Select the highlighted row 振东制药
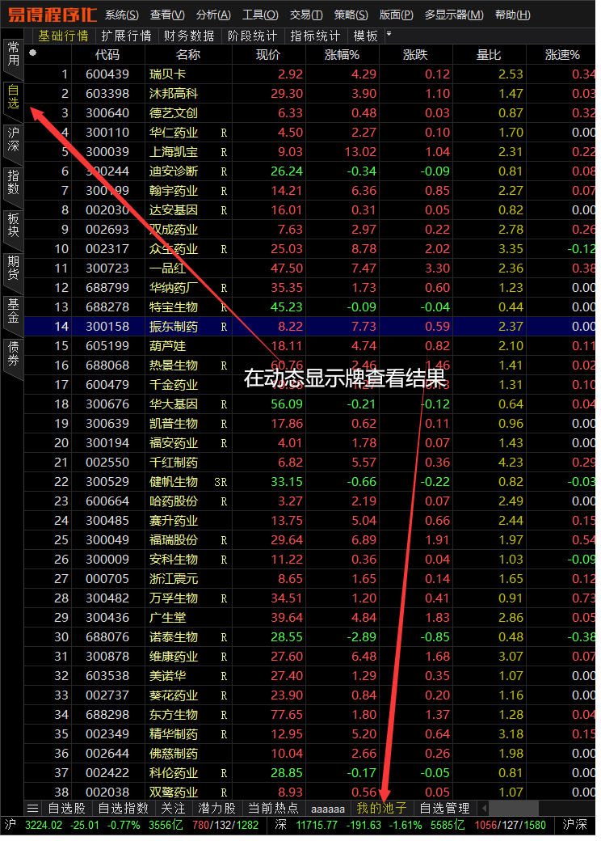 309,326
